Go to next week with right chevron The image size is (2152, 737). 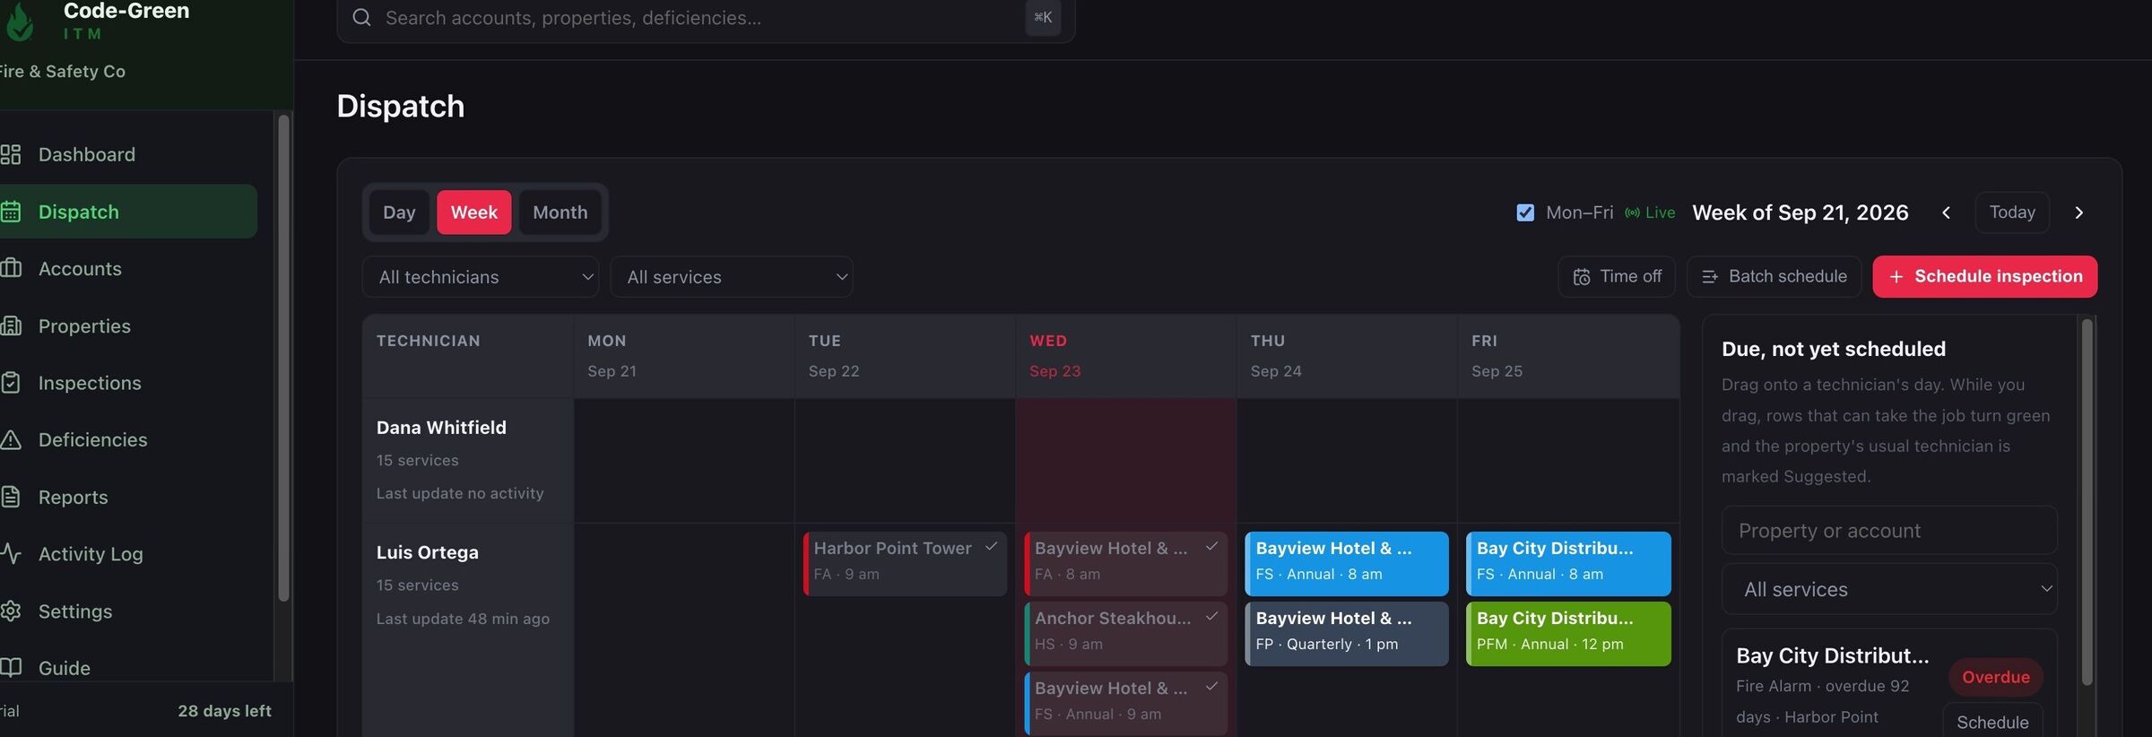point(2078,213)
